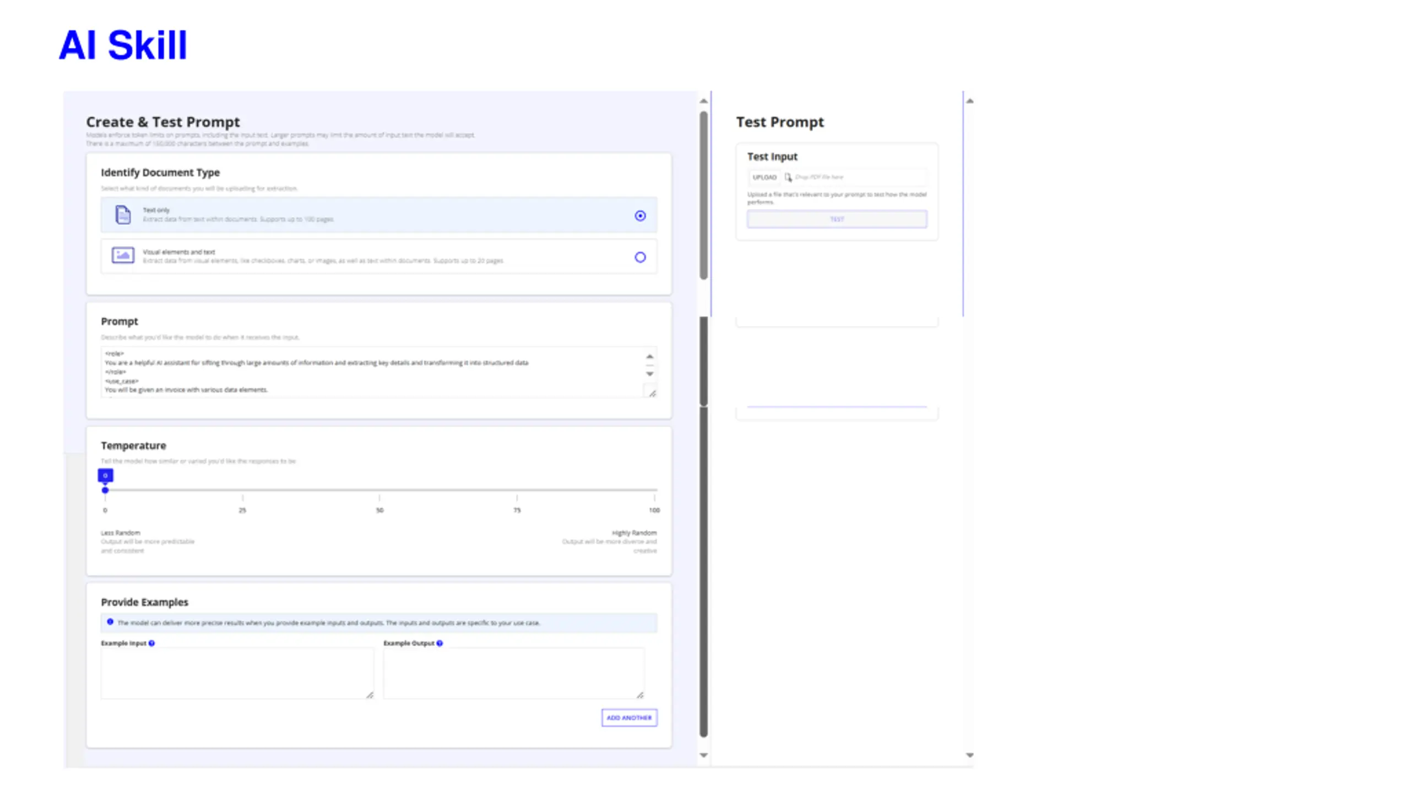
Task: Click the Example Output text box
Action: coord(514,673)
